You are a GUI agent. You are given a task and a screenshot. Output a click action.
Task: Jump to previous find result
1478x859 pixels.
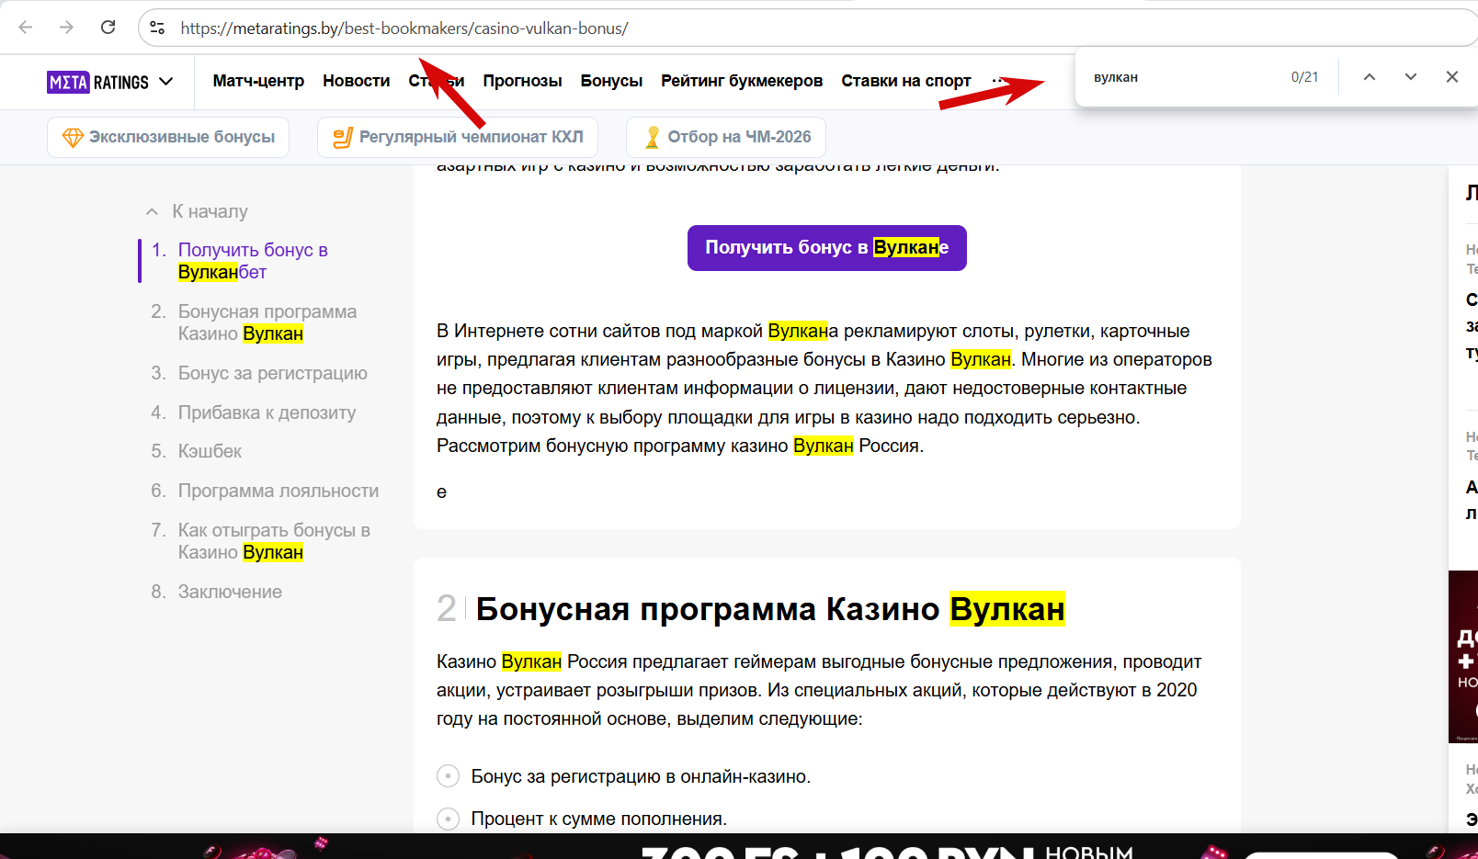1370,77
